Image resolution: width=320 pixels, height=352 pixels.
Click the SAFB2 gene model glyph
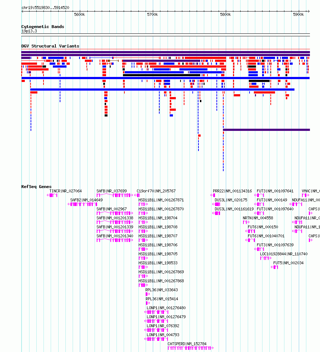click(x=82, y=204)
